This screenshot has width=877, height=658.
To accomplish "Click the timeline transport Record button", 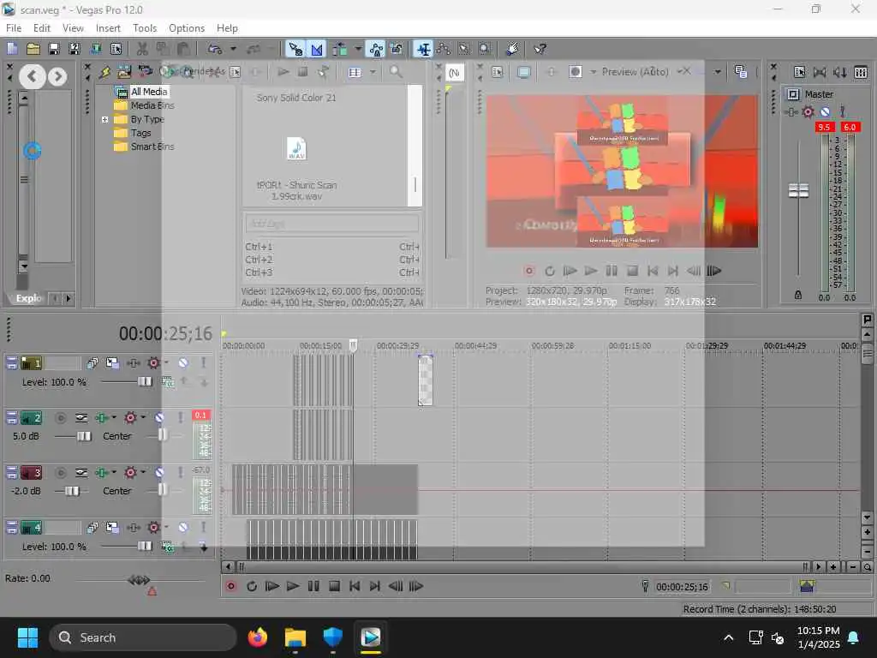I will coord(230,586).
